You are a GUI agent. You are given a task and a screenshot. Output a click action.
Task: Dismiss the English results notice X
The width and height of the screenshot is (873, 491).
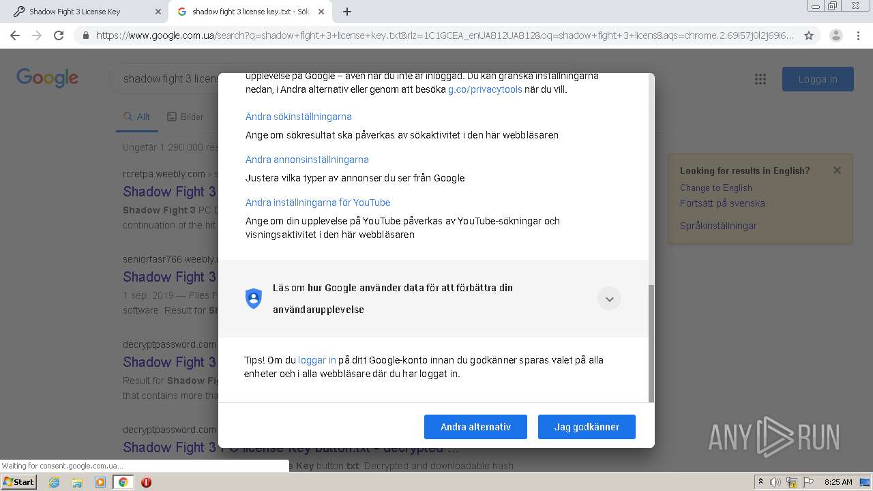(x=837, y=170)
